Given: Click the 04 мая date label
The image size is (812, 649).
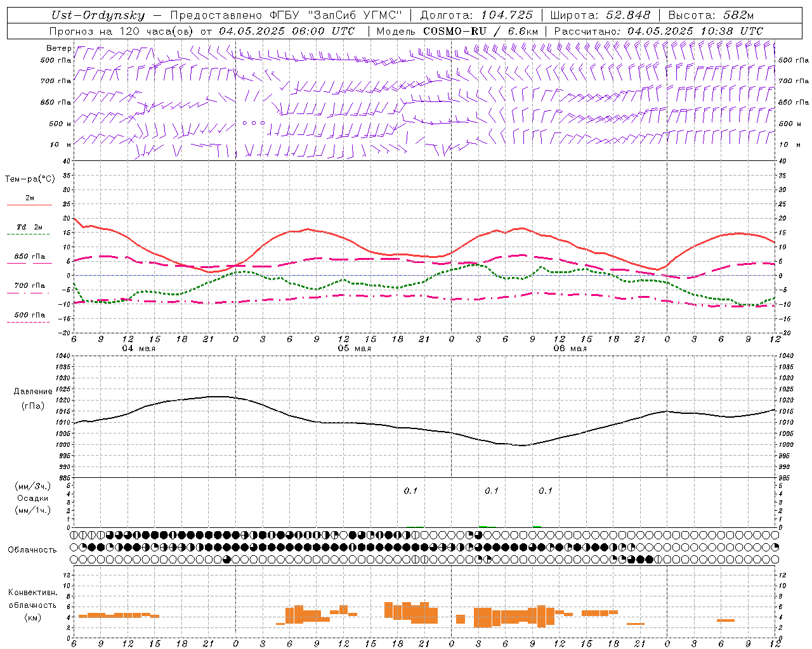Looking at the screenshot, I should click(x=139, y=349).
